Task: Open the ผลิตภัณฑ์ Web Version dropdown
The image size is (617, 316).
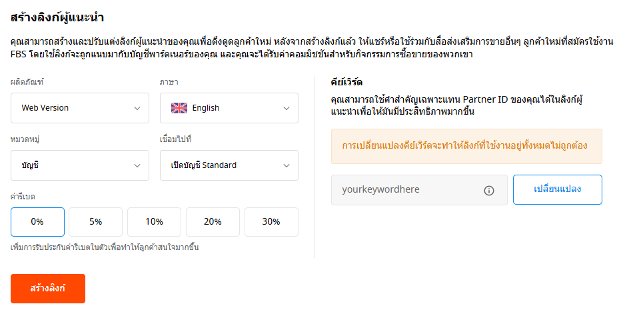Action: 80,108
